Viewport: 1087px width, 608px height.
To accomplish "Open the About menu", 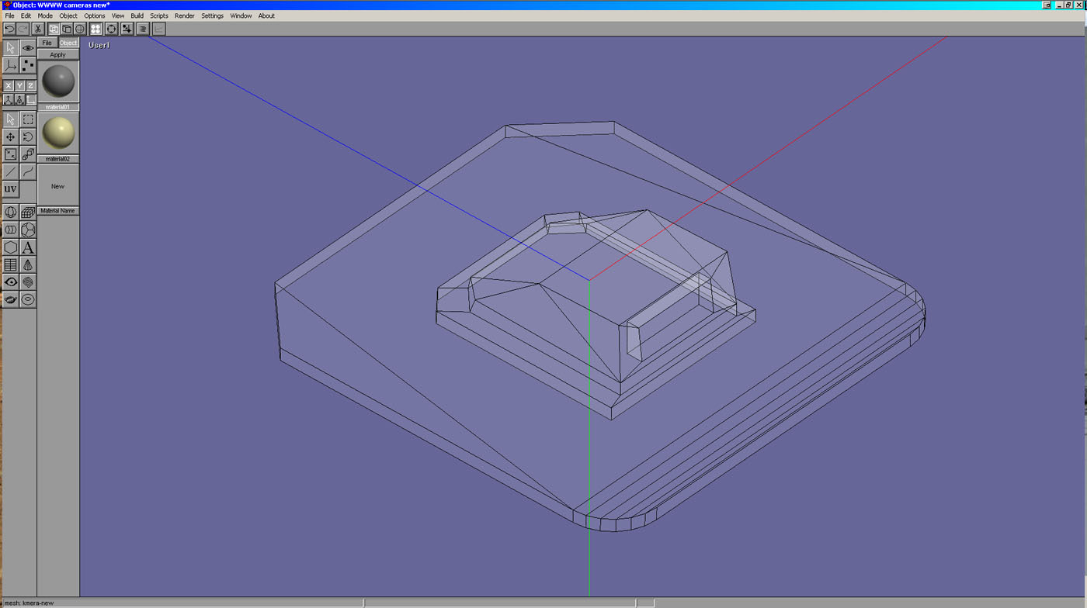I will click(x=266, y=16).
